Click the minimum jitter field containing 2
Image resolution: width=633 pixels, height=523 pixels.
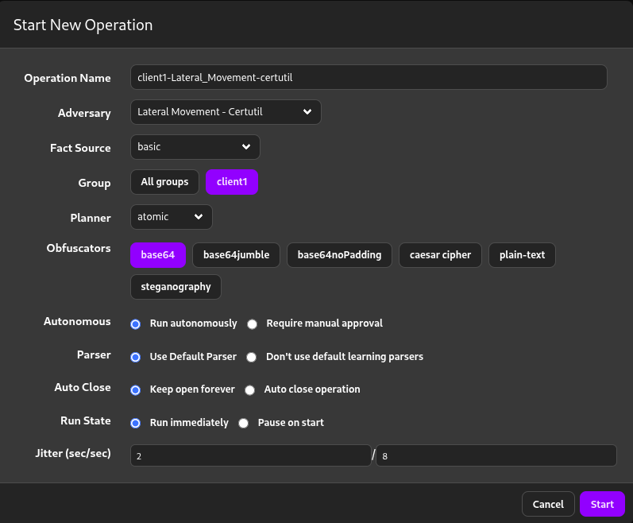pyautogui.click(x=250, y=455)
